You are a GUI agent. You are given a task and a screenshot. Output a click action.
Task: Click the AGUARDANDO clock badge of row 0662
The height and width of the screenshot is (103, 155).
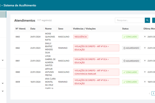click(131, 48)
